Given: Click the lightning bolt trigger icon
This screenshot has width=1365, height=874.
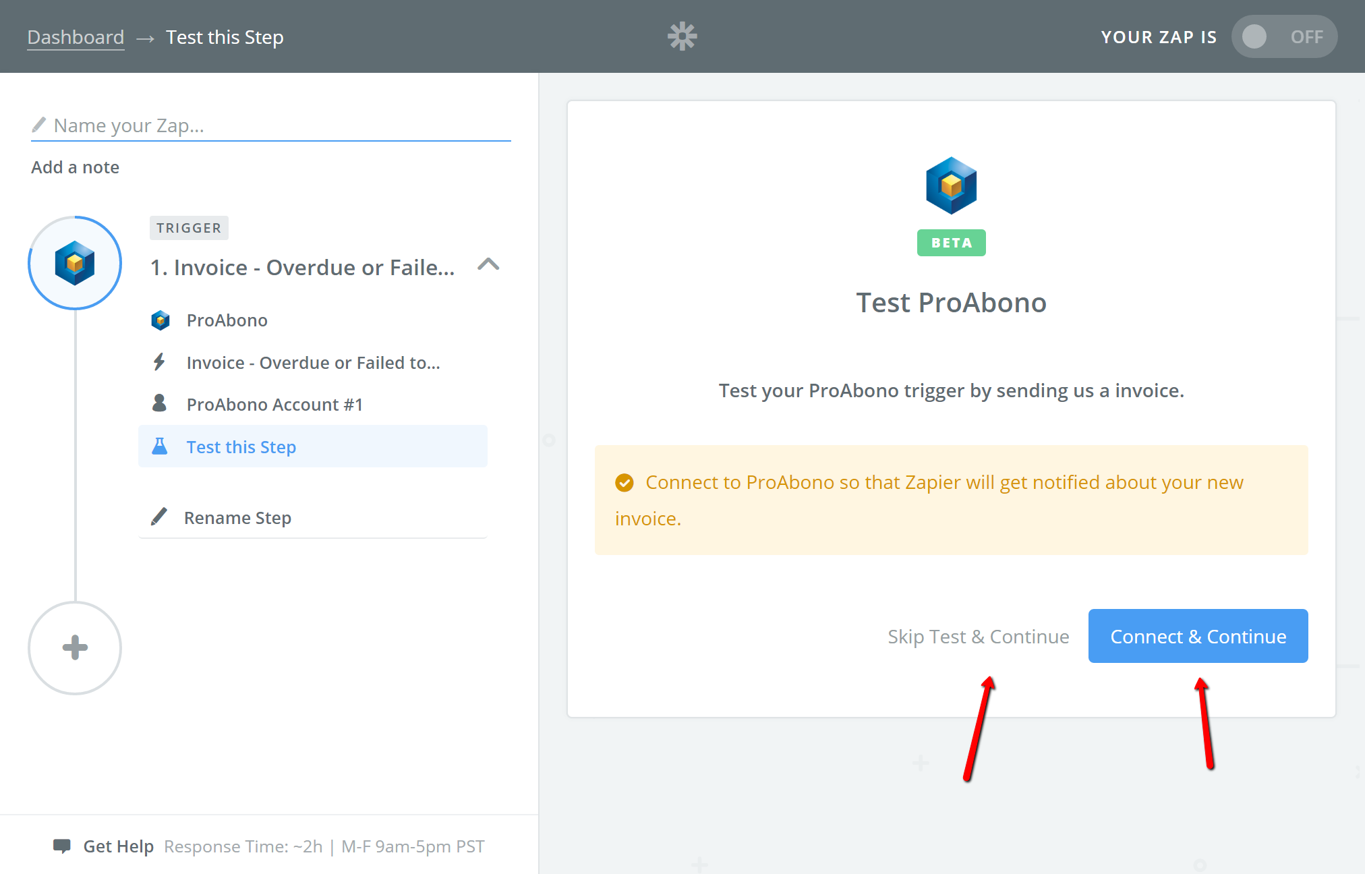Looking at the screenshot, I should point(159,362).
